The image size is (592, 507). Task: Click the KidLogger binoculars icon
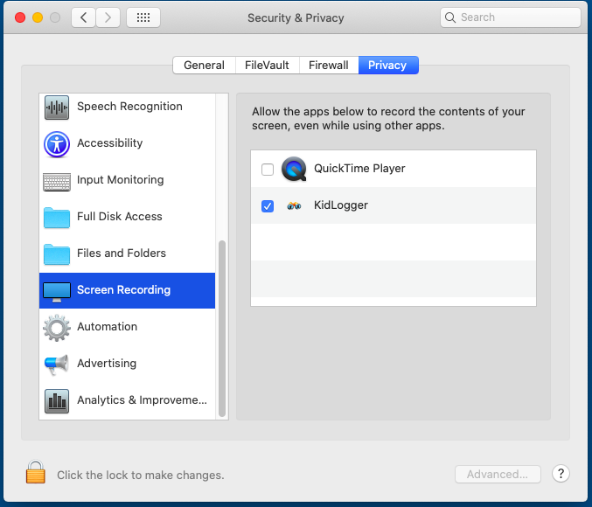[294, 205]
